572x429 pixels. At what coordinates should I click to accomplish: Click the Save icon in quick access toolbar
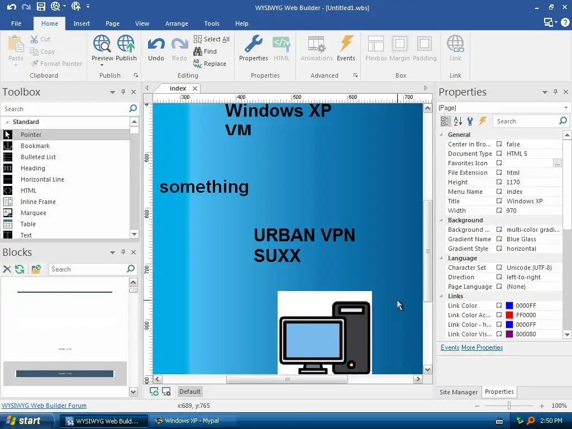pyautogui.click(x=41, y=6)
